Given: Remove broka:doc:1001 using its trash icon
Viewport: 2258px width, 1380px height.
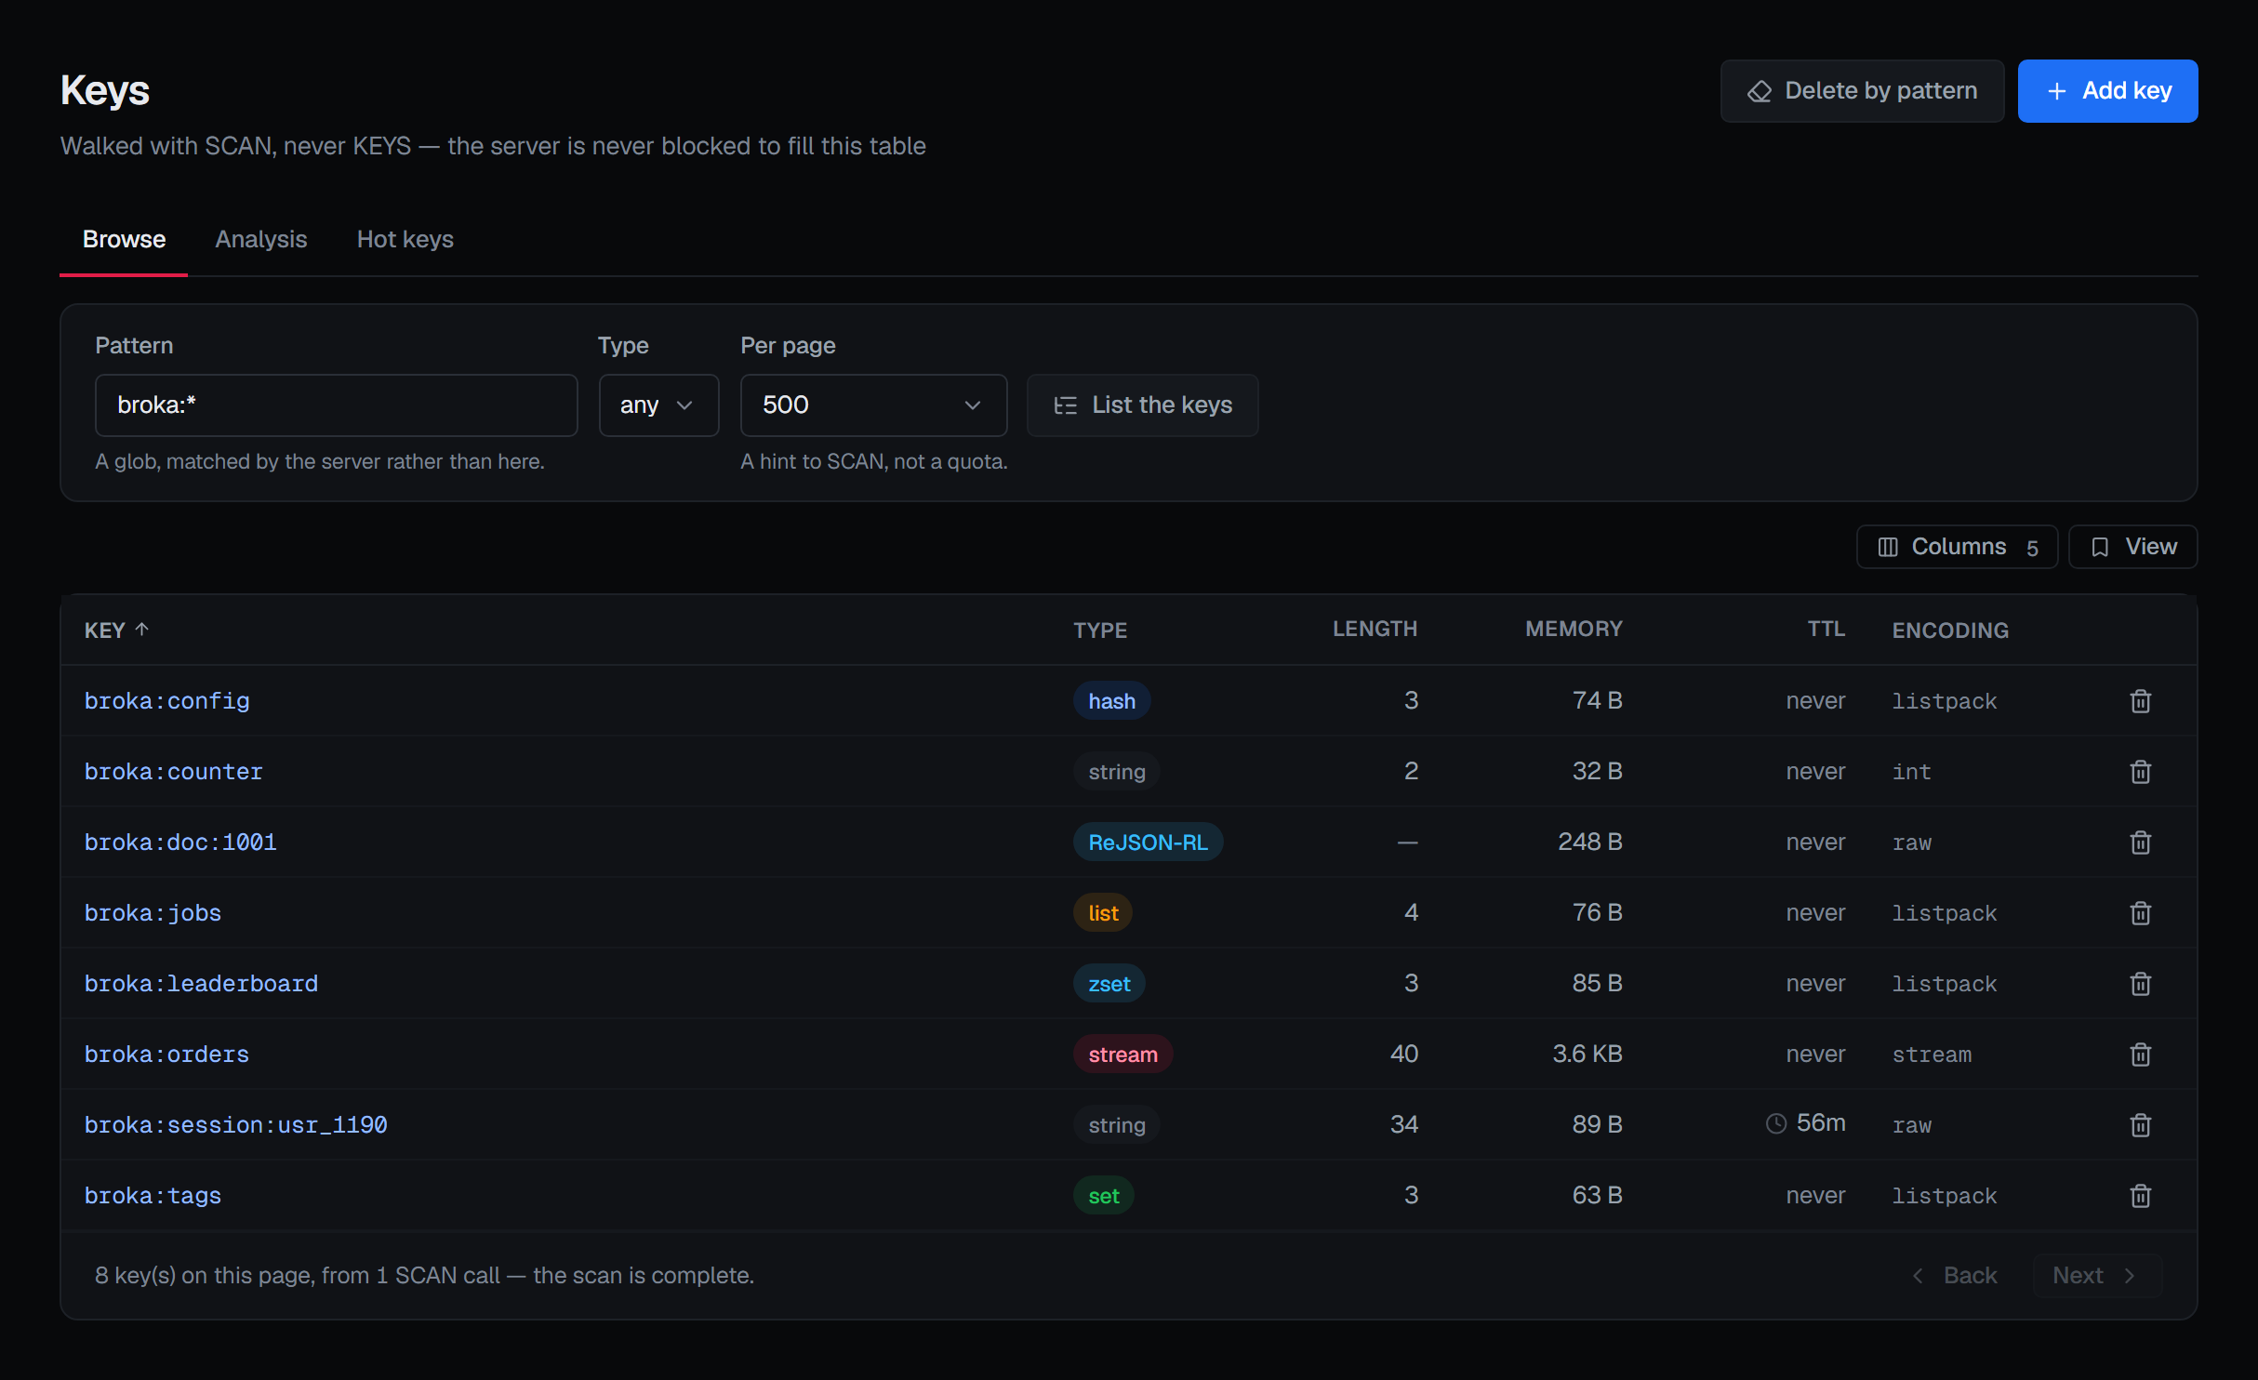Looking at the screenshot, I should tap(2140, 842).
